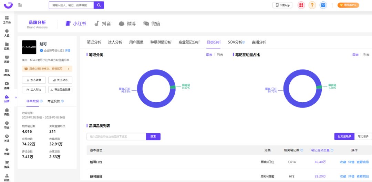Expand the sidebar double-chevron arrow
Screen dimensions: 372x182
point(16,97)
